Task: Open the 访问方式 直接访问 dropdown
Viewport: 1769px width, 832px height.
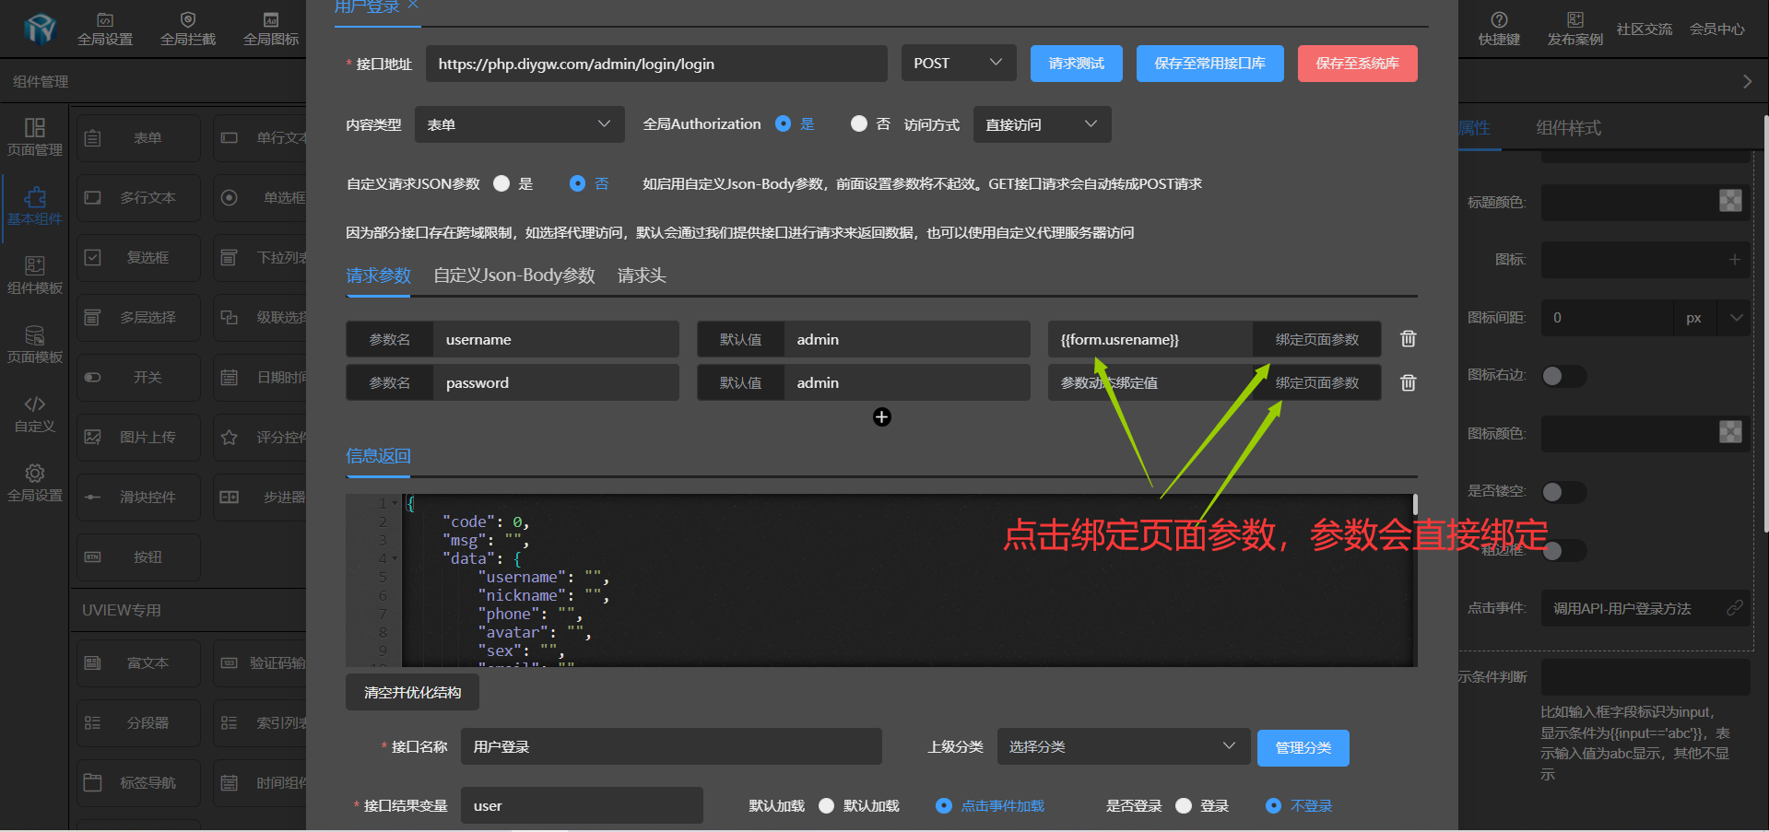Action: (1042, 124)
